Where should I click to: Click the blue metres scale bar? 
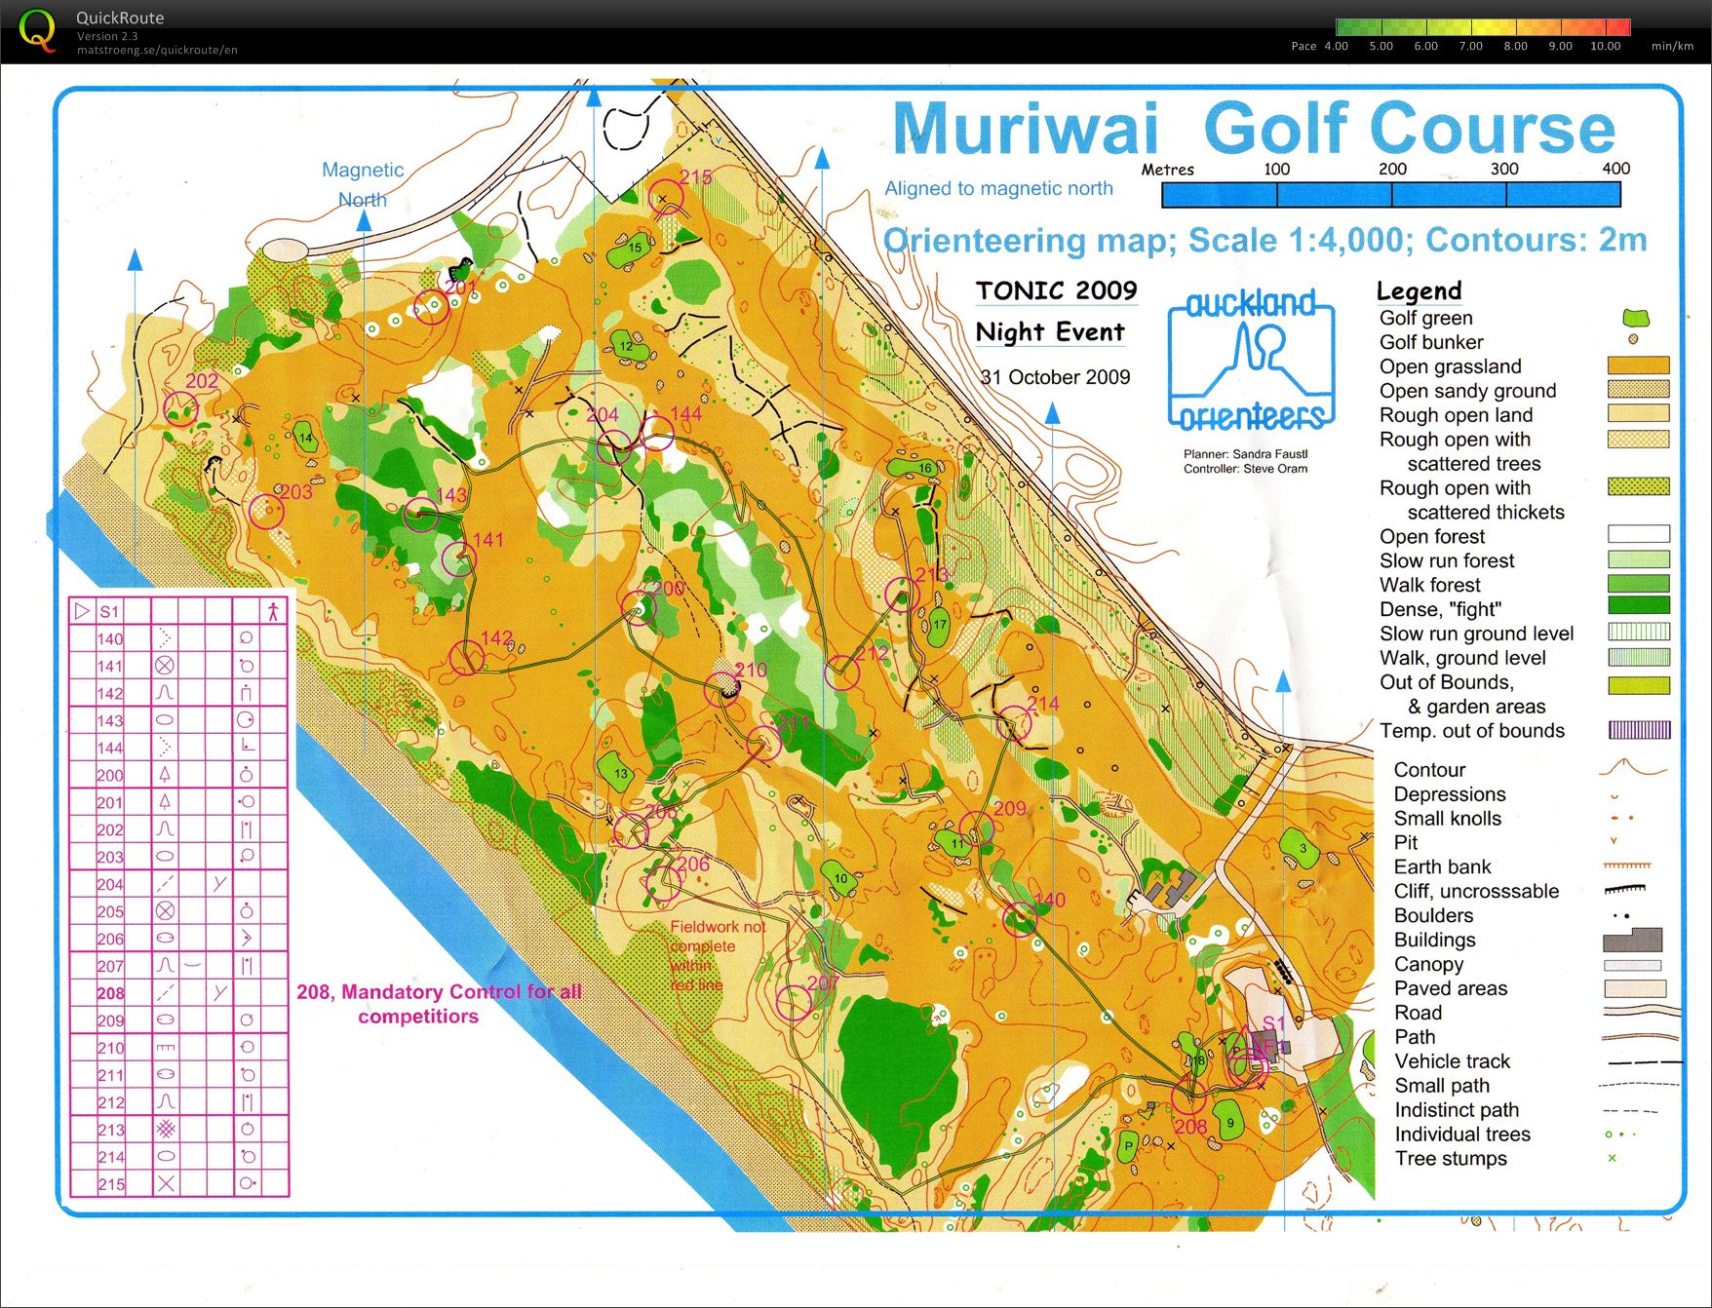(x=1391, y=195)
